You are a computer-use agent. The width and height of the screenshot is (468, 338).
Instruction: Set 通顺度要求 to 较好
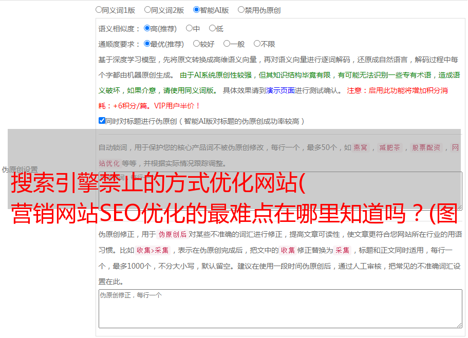pos(196,44)
